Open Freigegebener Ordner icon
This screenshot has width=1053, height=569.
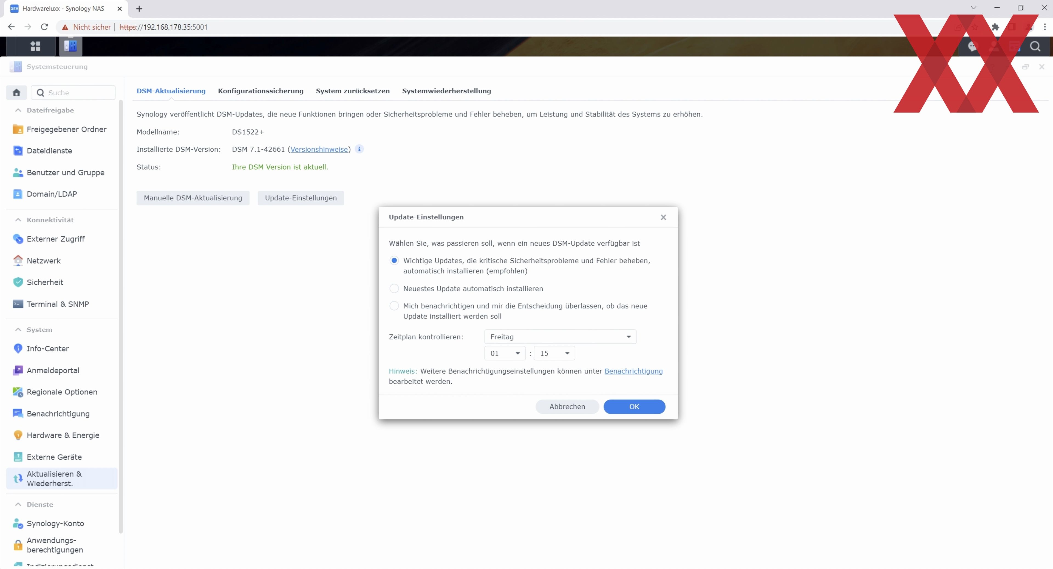(18, 129)
